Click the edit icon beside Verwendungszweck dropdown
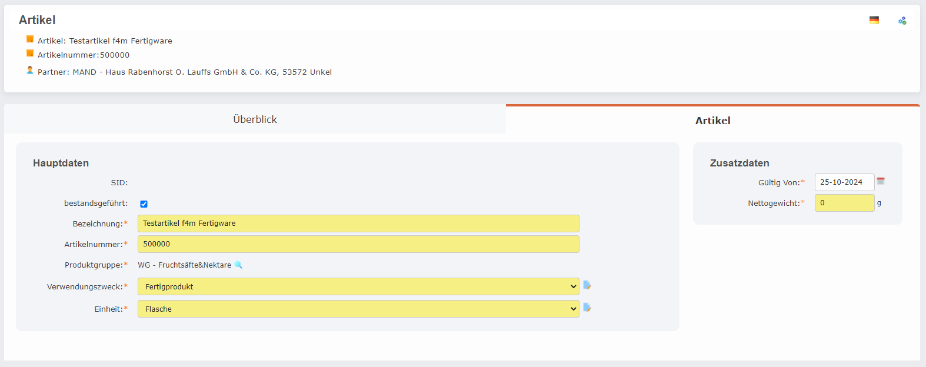The height and width of the screenshot is (367, 926). (588, 285)
